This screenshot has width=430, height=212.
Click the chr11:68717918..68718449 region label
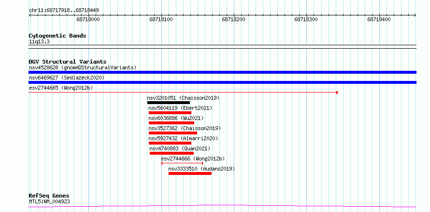click(64, 11)
